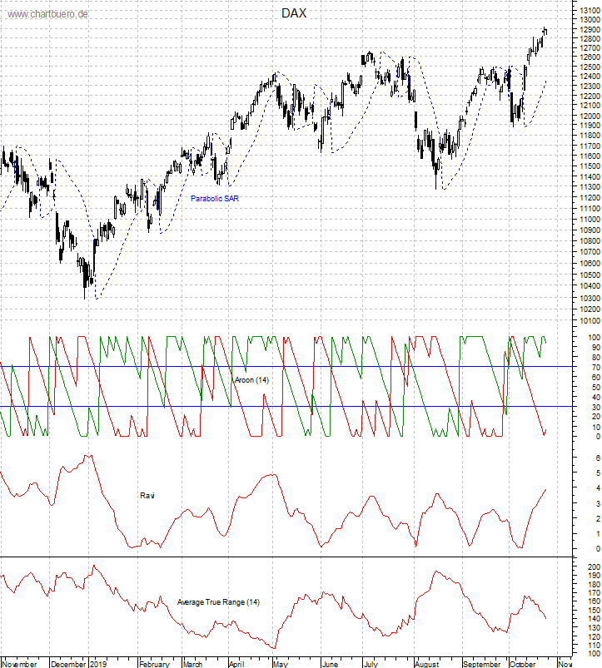The height and width of the screenshot is (668, 602).
Task: Select the 2 value on Ravi scale
Action: pos(598,518)
